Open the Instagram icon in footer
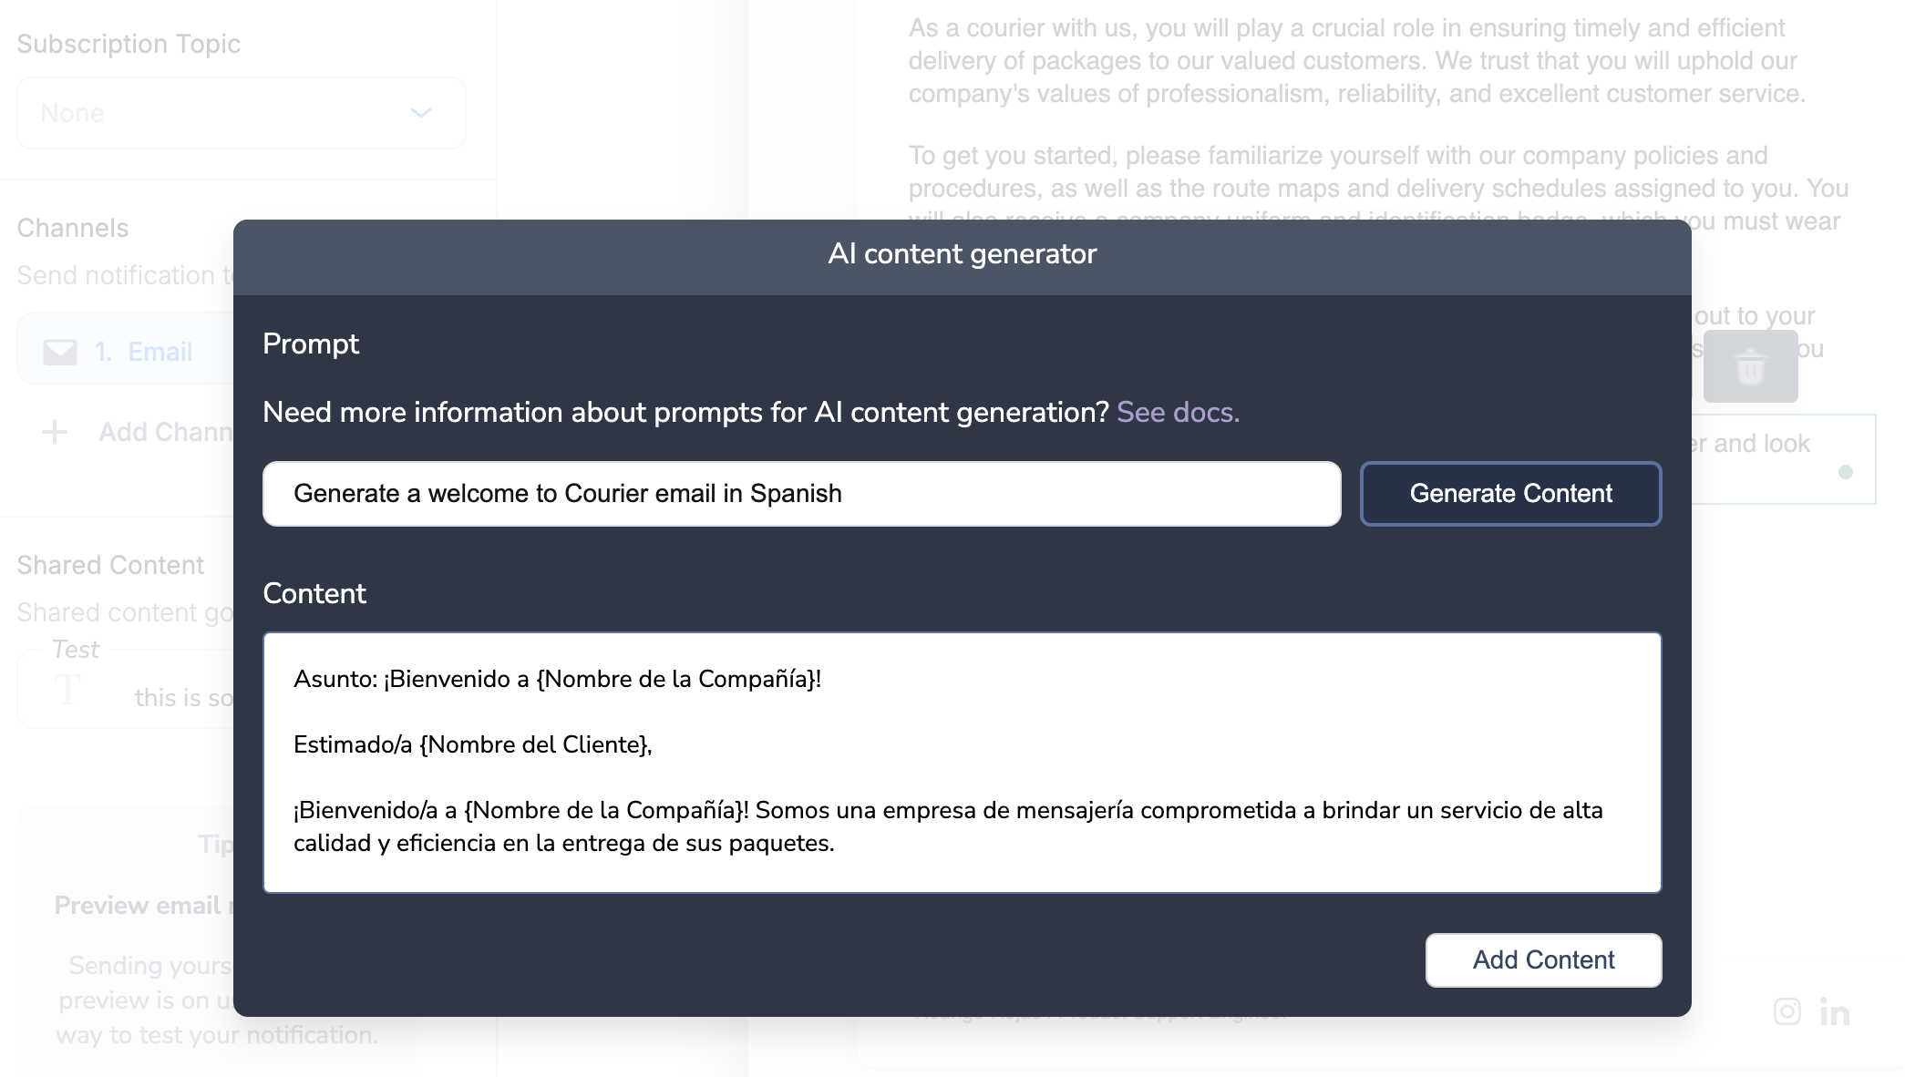Screen dimensions: 1905x1077 1787,1011
